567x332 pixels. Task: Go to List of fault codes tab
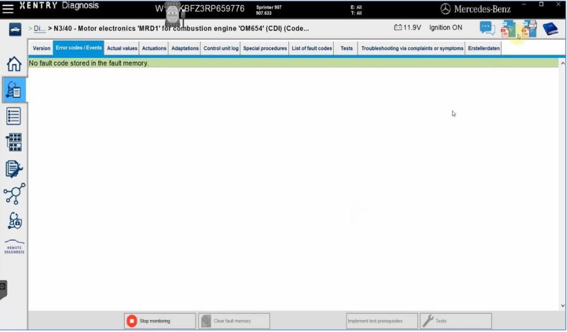312,48
